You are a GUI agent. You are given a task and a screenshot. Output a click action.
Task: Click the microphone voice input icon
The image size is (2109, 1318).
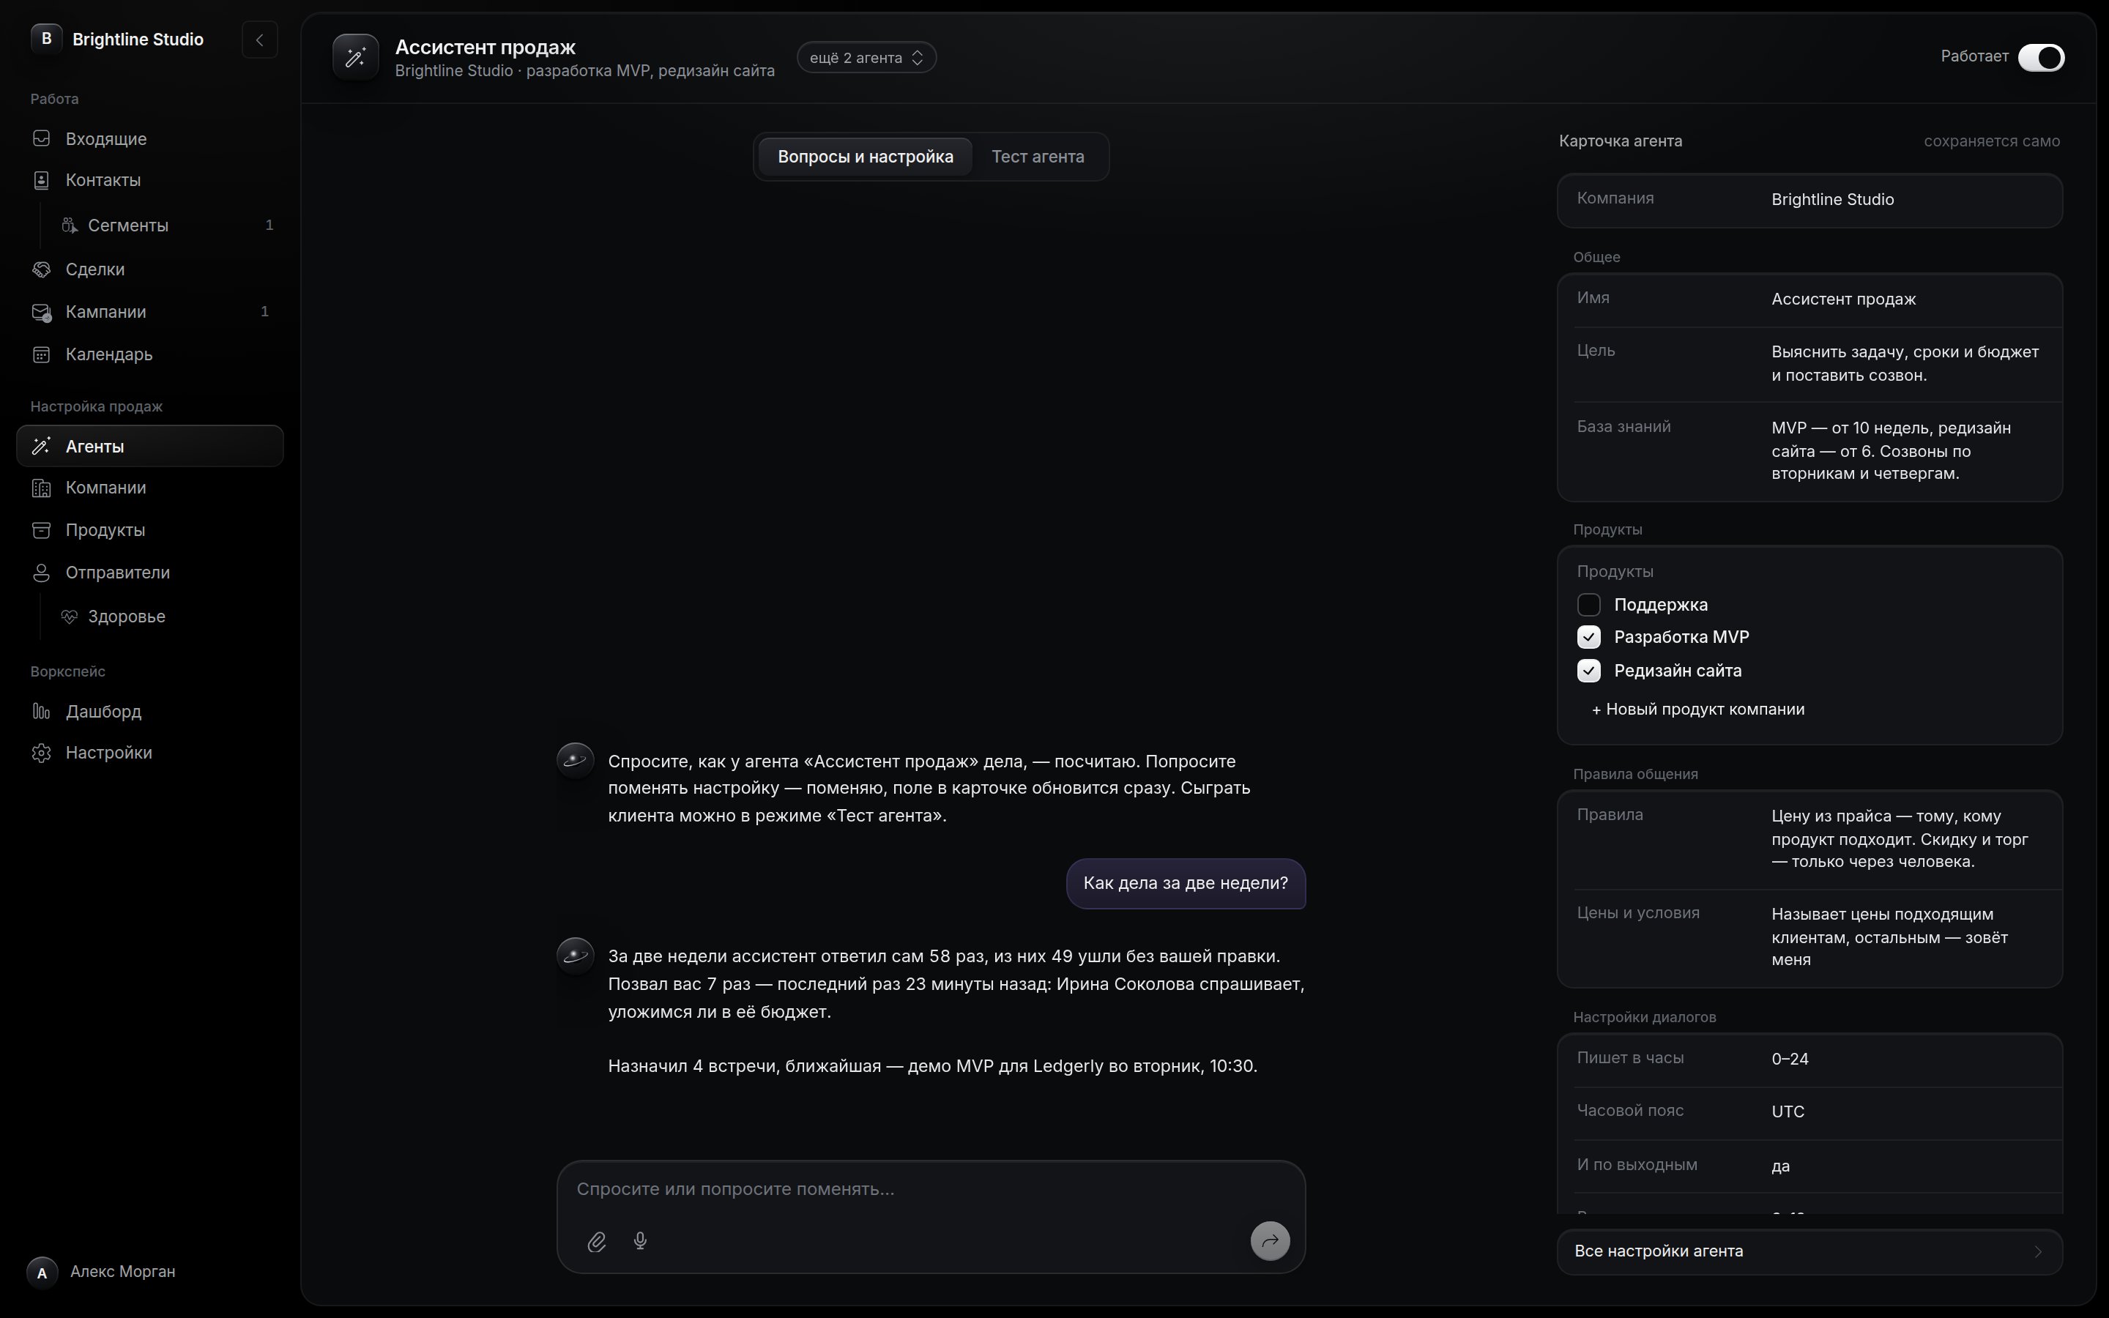[641, 1241]
